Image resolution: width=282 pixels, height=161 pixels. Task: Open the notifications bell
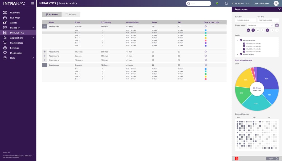pos(226,3)
